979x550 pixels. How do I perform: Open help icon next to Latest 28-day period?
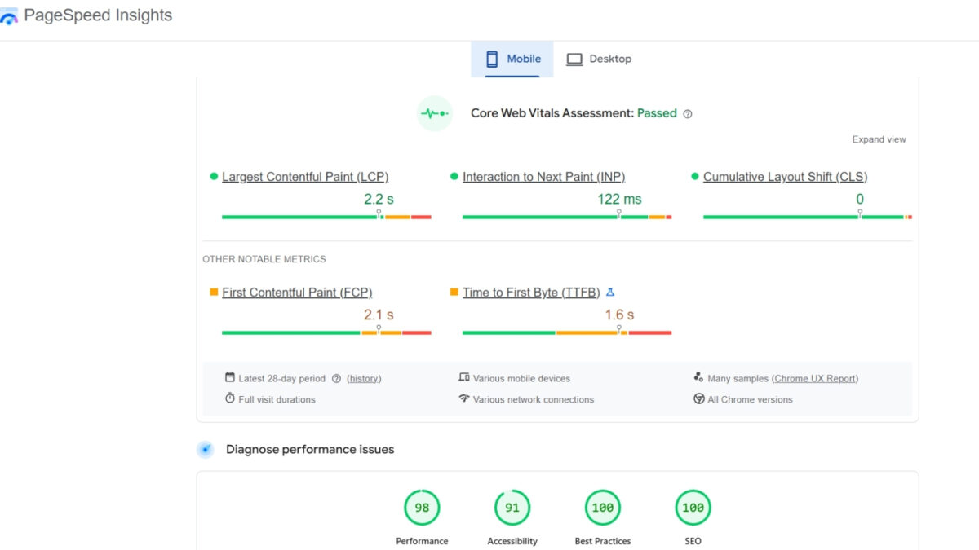336,379
